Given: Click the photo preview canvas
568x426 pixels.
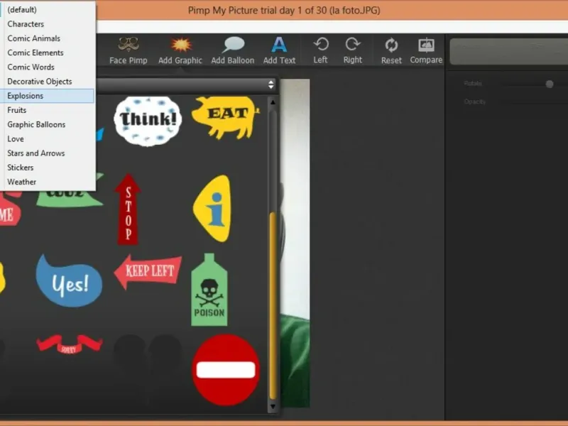Looking at the screenshot, I should 295,243.
